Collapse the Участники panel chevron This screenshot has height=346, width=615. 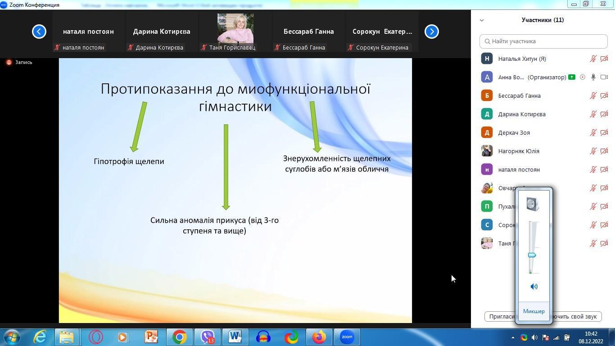[x=482, y=20]
